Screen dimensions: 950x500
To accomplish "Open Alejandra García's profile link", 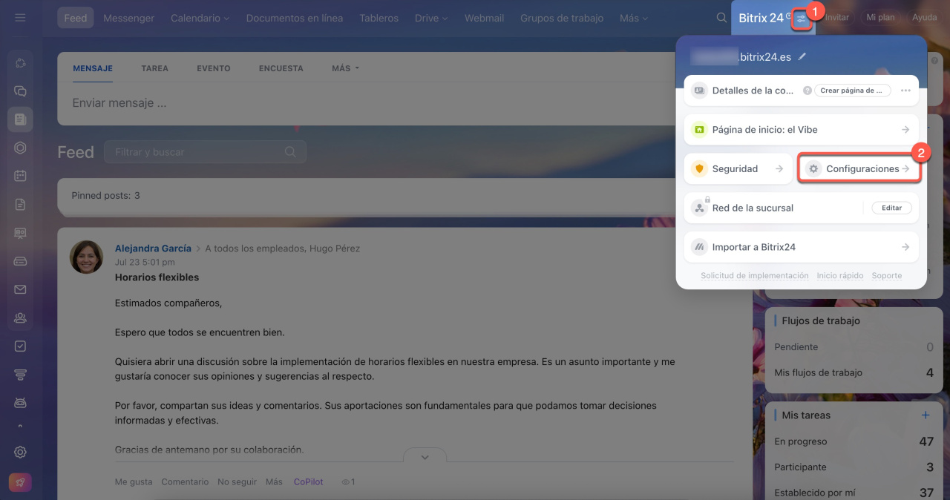I will point(153,249).
